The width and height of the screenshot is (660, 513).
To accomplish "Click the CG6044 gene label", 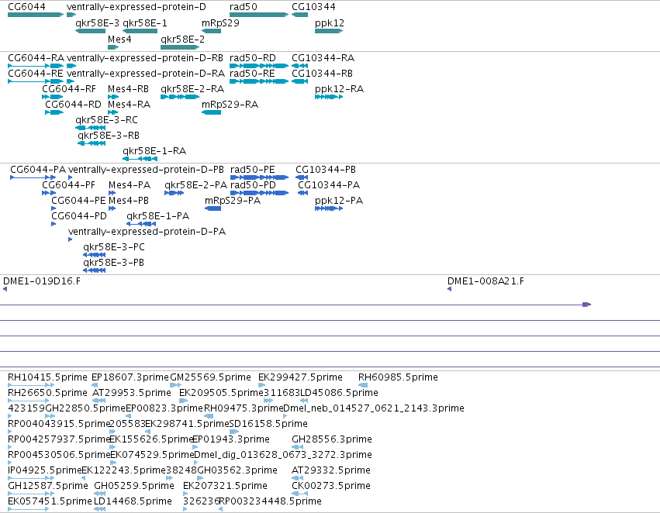I will point(26,7).
